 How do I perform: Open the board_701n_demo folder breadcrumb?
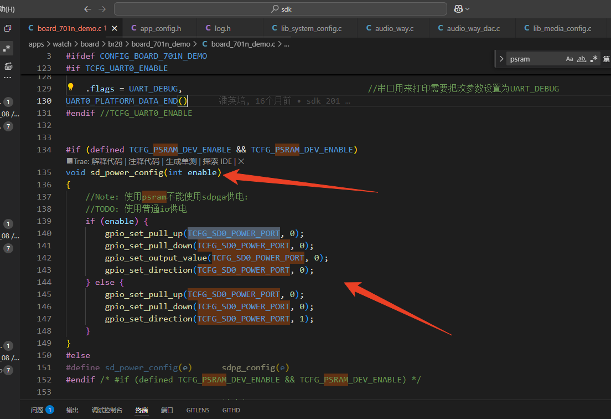click(160, 44)
